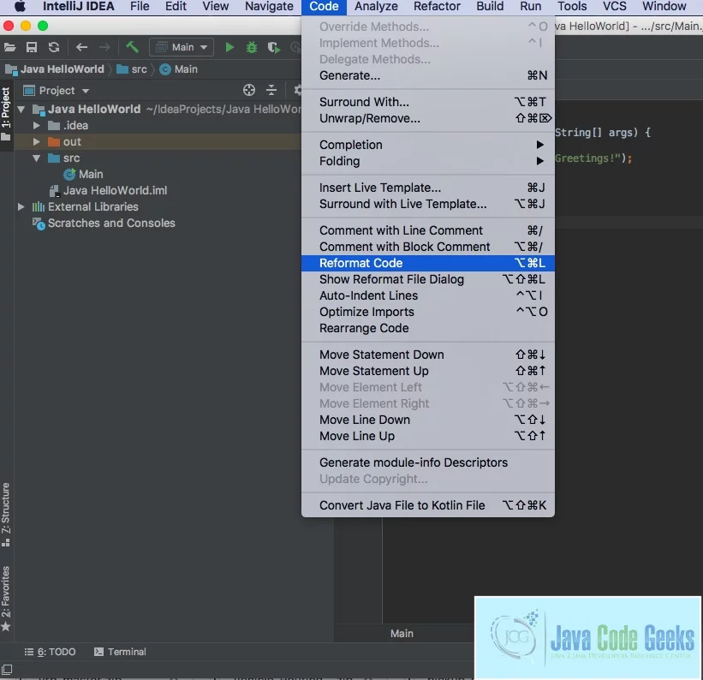Open the Folding submenu

428,161
